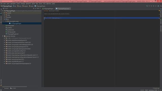Open the Code menu
The image size is (162, 91).
point(18,4)
